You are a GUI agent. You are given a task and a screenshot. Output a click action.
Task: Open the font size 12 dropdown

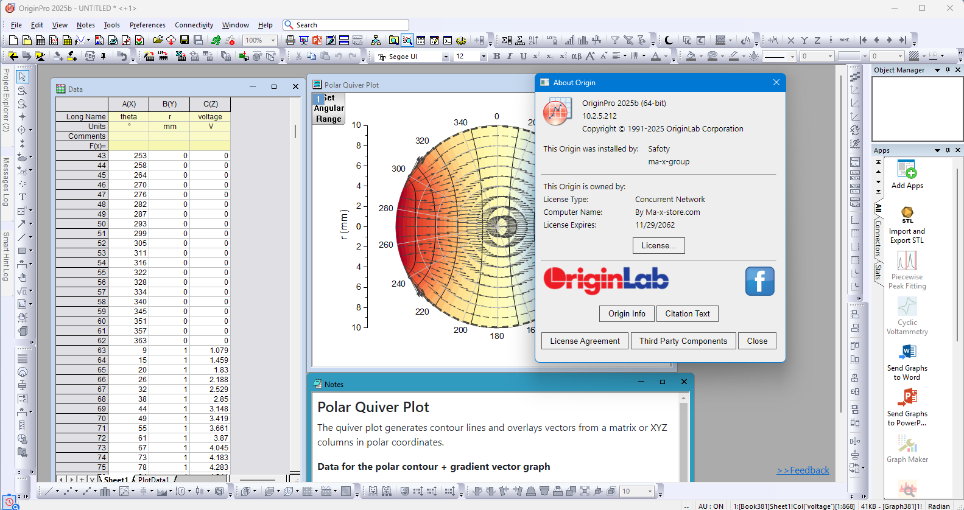(x=483, y=57)
